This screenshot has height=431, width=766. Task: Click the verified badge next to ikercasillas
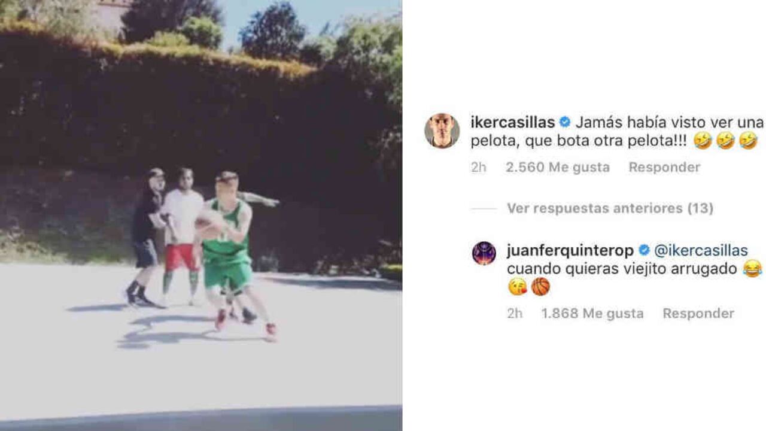pyautogui.click(x=565, y=123)
